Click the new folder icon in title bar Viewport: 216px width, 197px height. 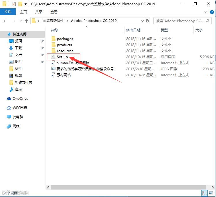click(20, 4)
